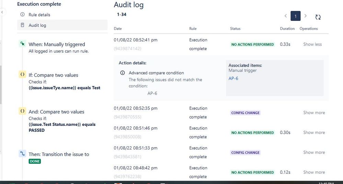Click the 0.12s duration value
Image resolution: width=343 pixels, height=184 pixels.
click(285, 172)
